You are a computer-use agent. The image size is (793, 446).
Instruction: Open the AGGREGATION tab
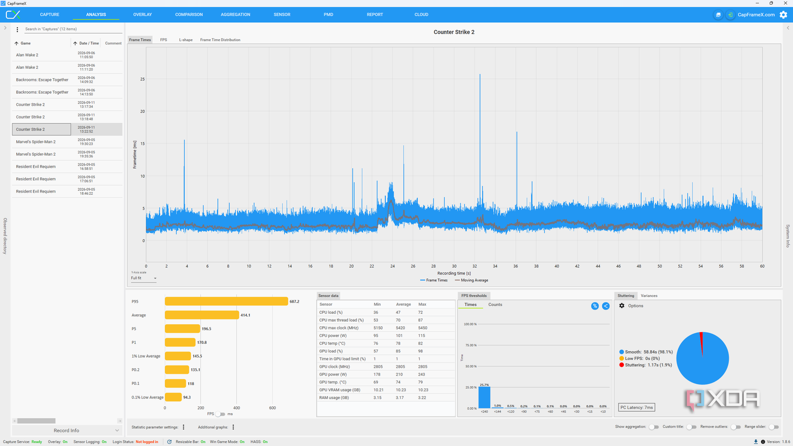(x=236, y=15)
